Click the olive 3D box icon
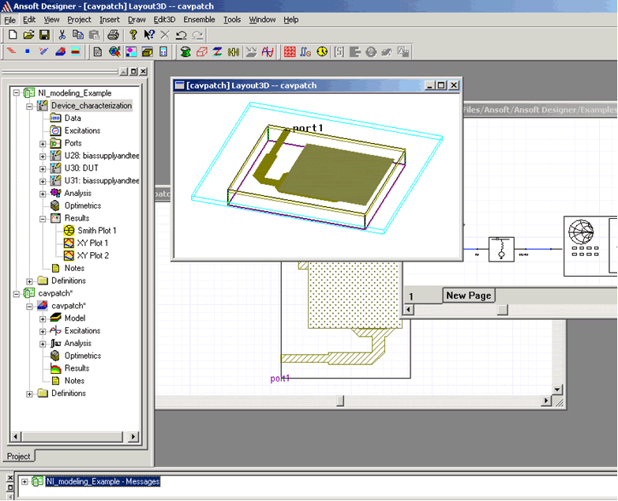 pyautogui.click(x=147, y=51)
